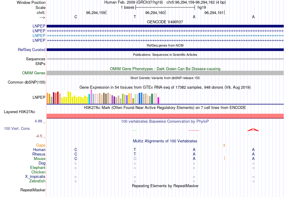Click the T base in the sequence ruler
Viewport: 284px width, 197px height.
135,17
